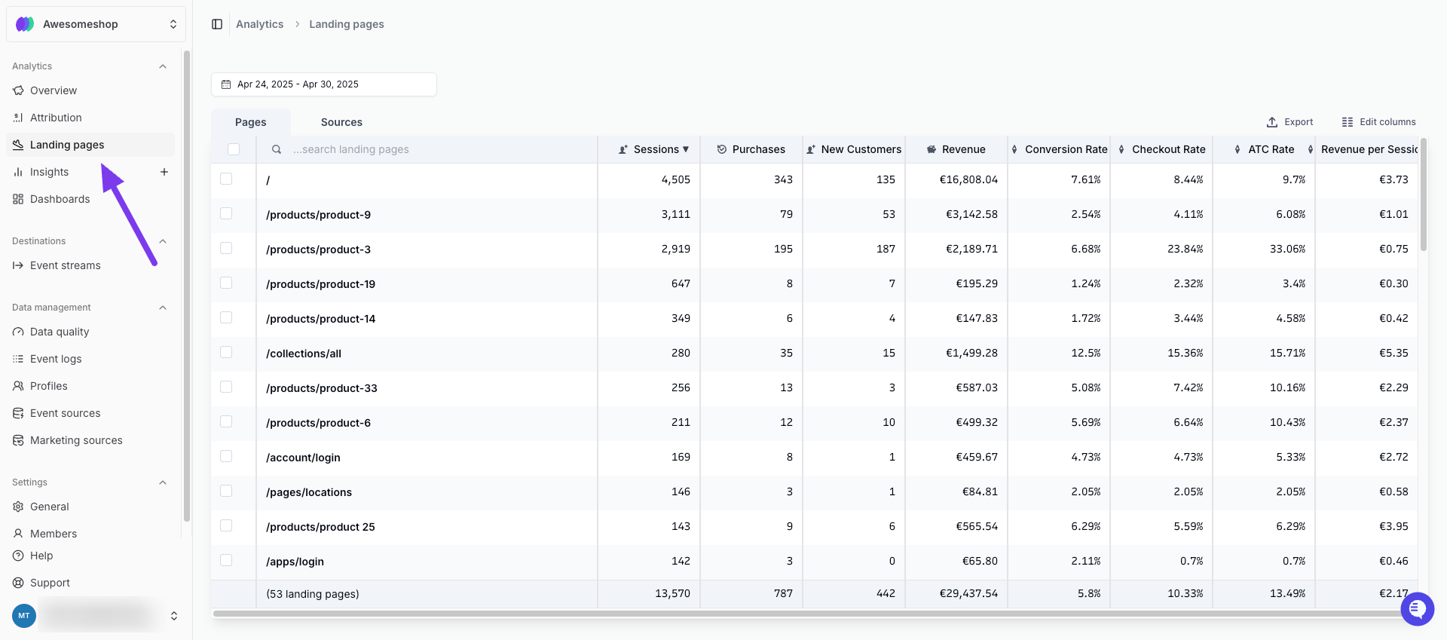1447x640 pixels.
Task: Click the Support lifebuoy icon
Action: tap(18, 583)
